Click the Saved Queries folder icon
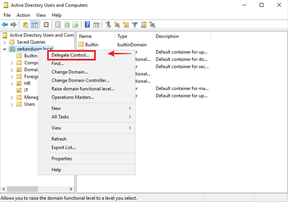288x202 pixels. pos(12,42)
